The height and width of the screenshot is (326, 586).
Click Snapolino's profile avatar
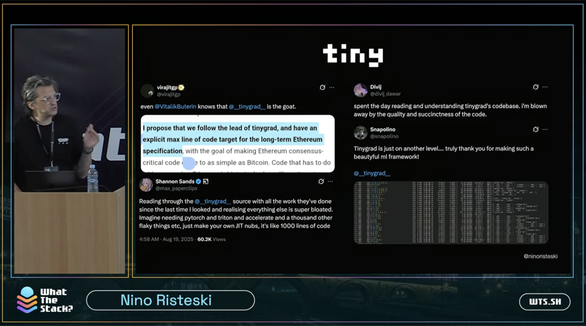click(361, 133)
